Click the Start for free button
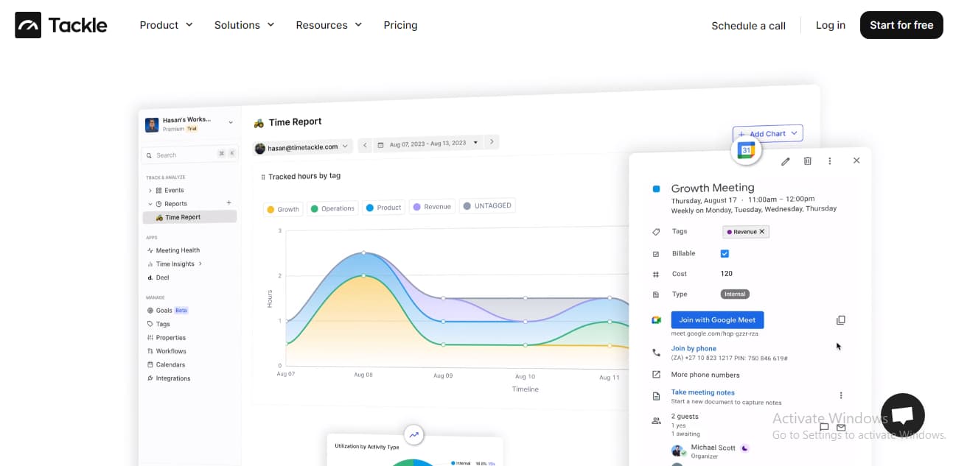The image size is (953, 466). pyautogui.click(x=901, y=25)
